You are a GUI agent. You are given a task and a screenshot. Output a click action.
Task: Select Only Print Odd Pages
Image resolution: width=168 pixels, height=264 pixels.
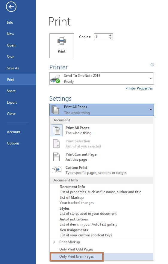[x=102, y=249]
